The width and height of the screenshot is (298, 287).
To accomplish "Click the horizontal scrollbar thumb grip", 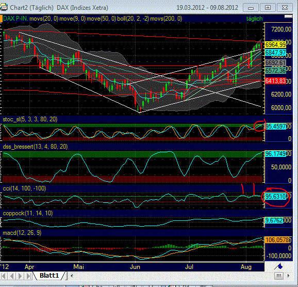I will [278, 276].
